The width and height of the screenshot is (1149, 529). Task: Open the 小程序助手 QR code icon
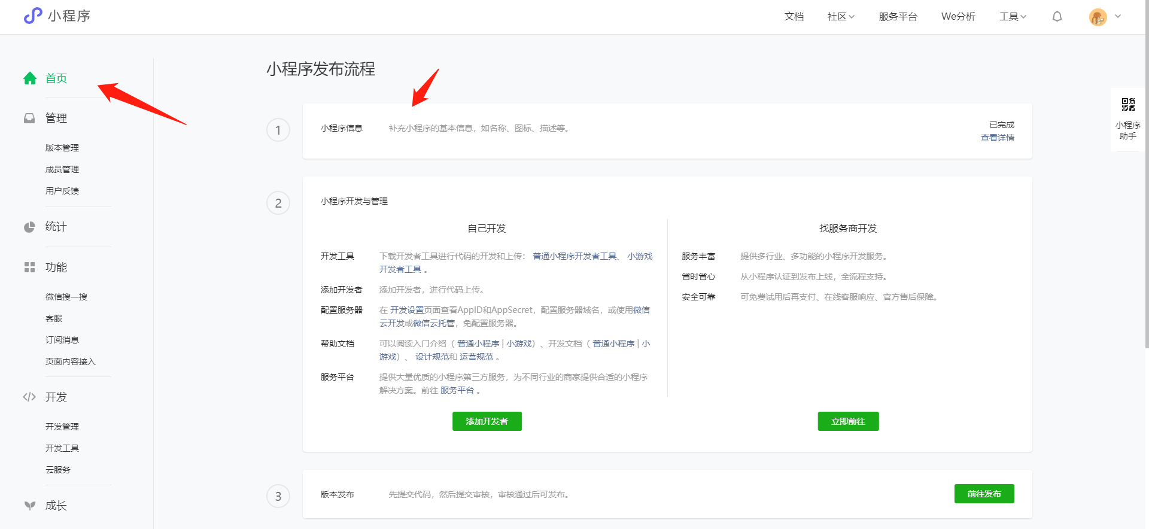[1128, 105]
